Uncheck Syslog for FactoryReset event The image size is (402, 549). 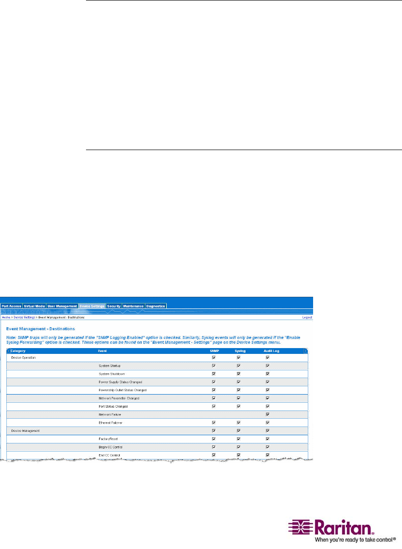click(x=238, y=439)
